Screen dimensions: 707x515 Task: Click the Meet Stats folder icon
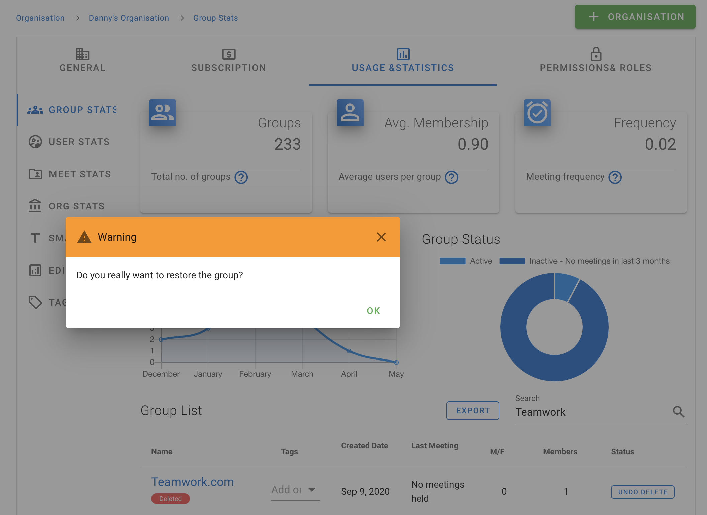(x=35, y=174)
